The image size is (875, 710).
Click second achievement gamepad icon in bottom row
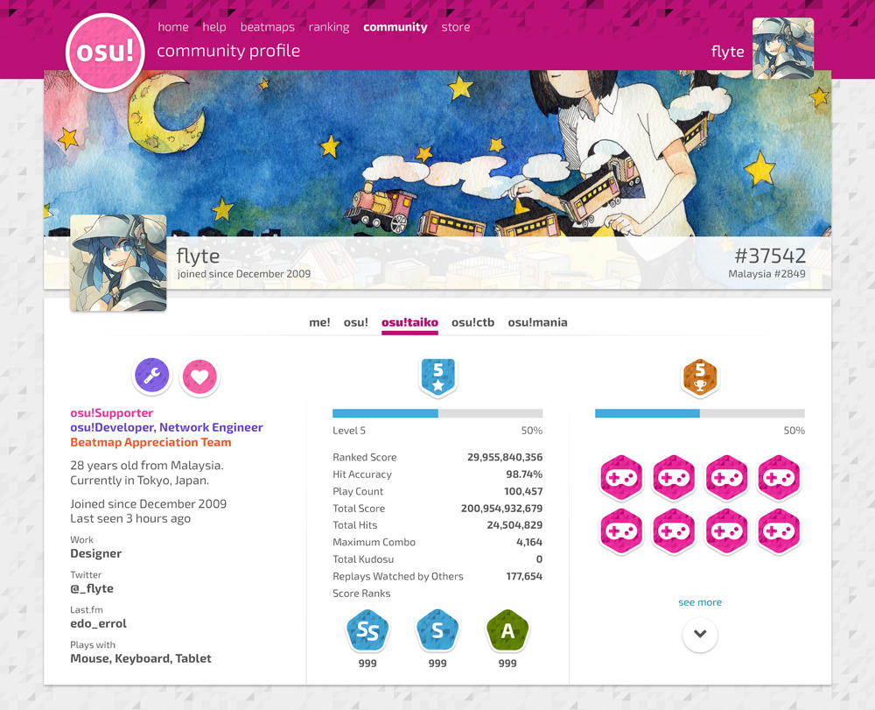point(674,531)
